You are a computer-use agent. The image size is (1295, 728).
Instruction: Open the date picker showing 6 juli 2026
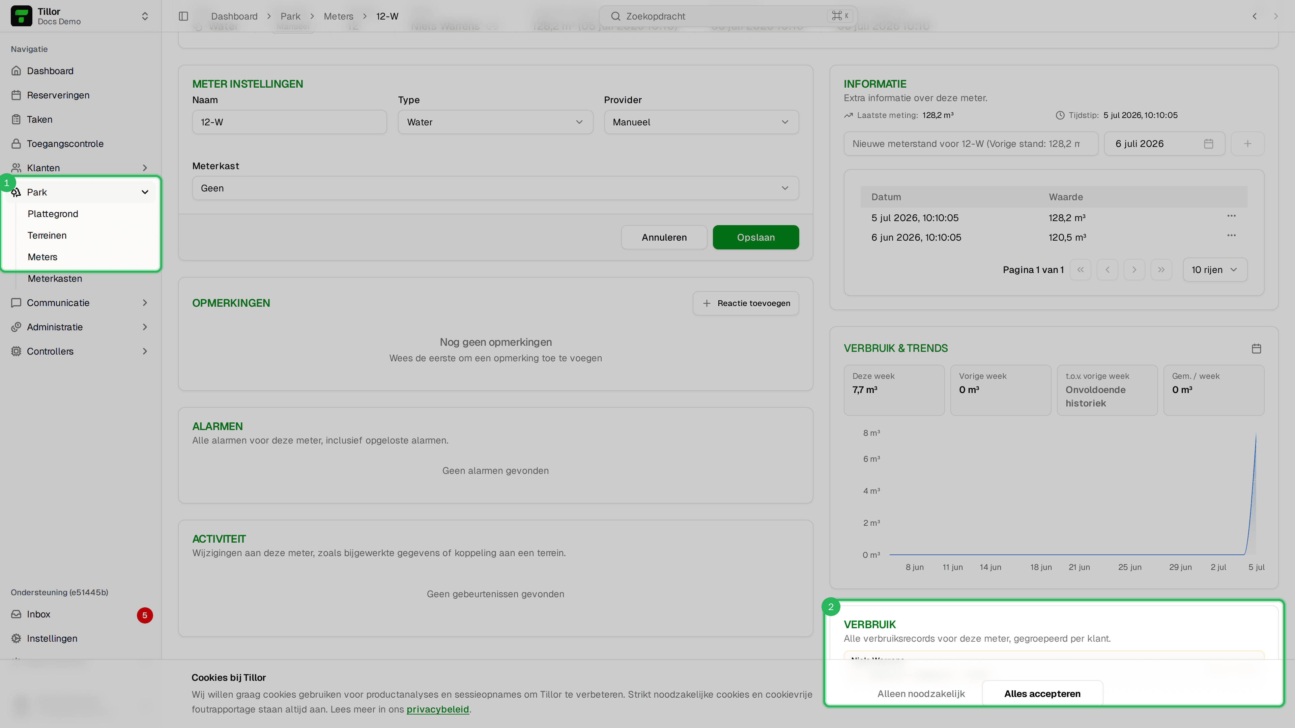click(1164, 144)
